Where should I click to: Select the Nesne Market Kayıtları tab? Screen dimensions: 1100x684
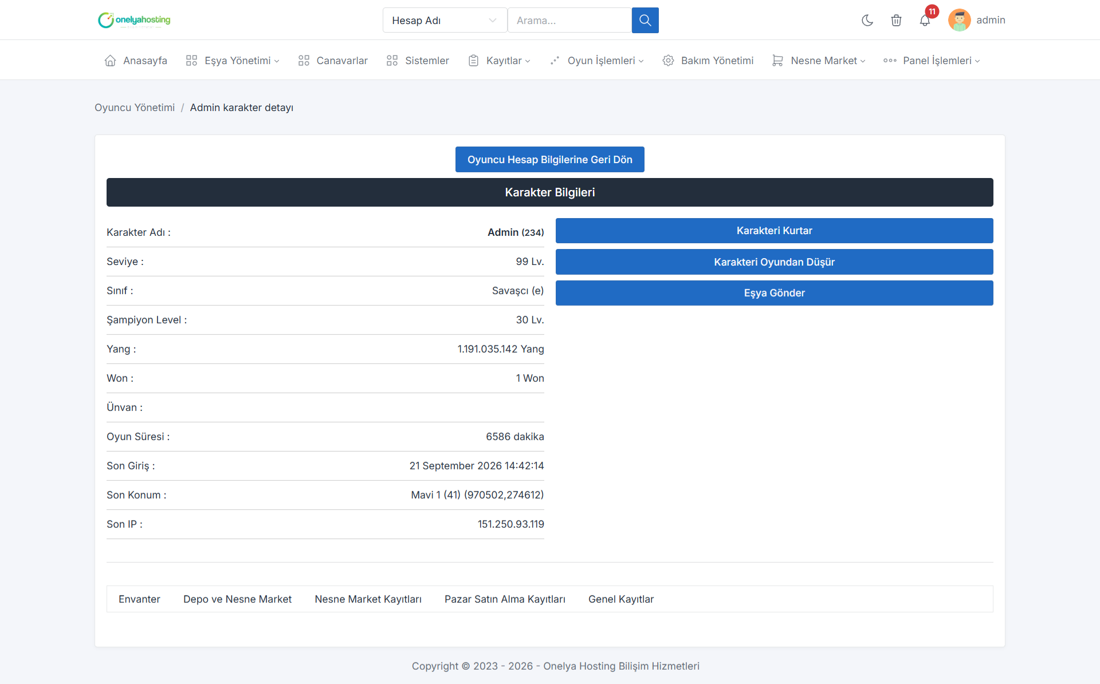tap(368, 599)
